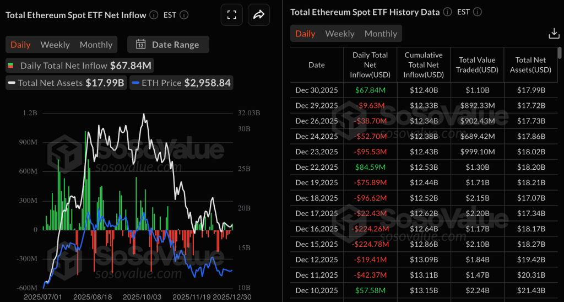Image resolution: width=564 pixels, height=302 pixels.
Task: Click the fullscreen chart expand icon
Action: coord(232,15)
